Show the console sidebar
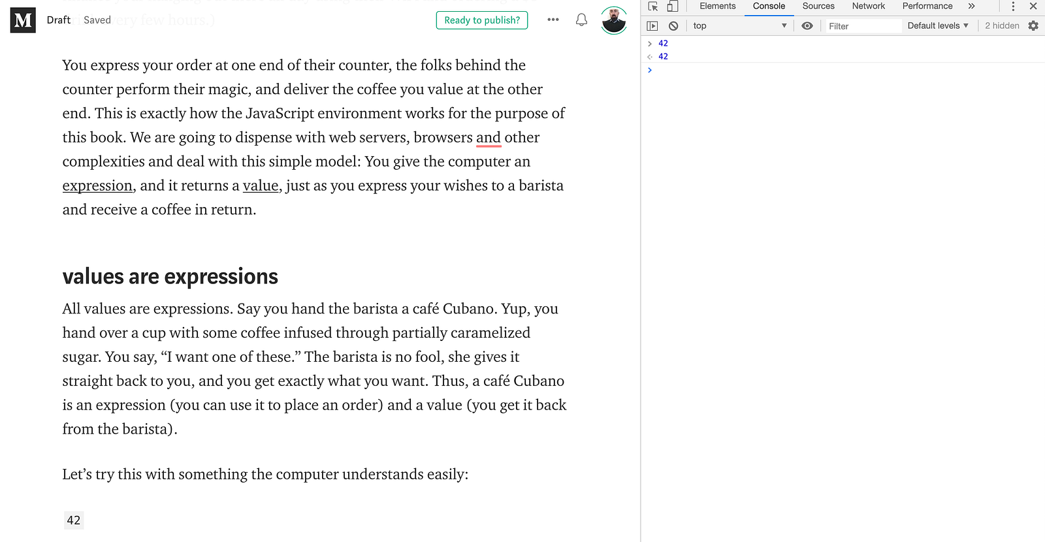The image size is (1045, 542). 652,26
